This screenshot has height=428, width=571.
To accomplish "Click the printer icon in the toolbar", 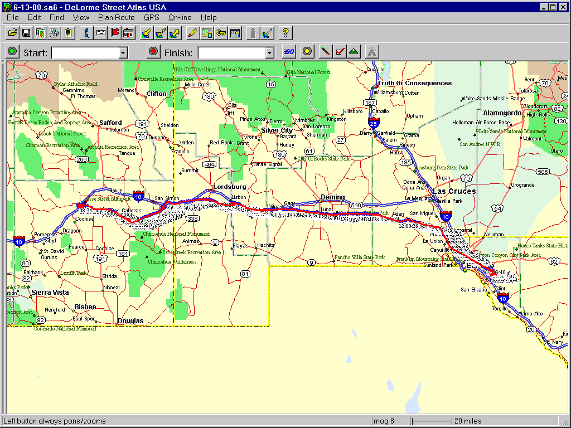I will pyautogui.click(x=54, y=33).
